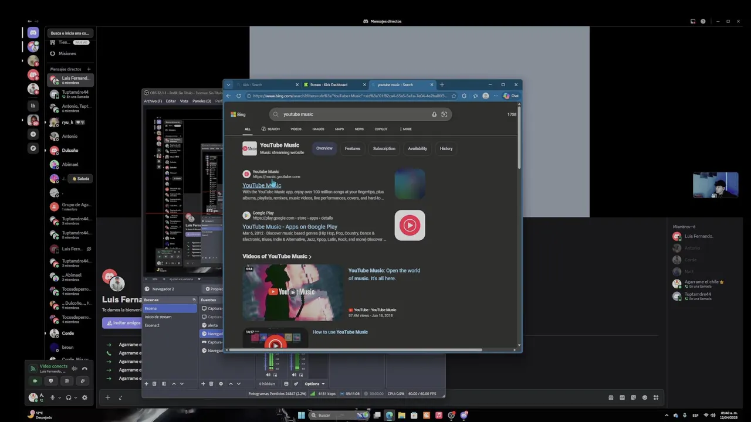This screenshot has height=422, width=751.
Task: Select the Features pill for YouTube Music
Action: (x=353, y=148)
